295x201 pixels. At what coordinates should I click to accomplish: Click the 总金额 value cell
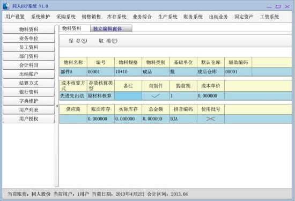tap(156, 119)
